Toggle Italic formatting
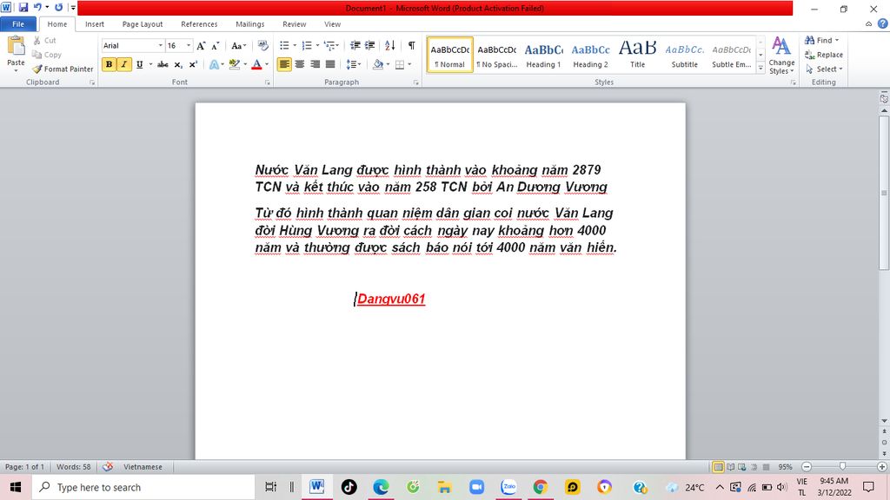This screenshot has width=890, height=500. pos(123,64)
